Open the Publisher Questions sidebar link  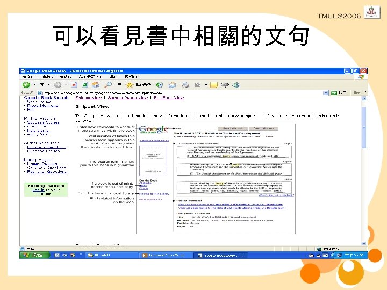tap(47, 172)
